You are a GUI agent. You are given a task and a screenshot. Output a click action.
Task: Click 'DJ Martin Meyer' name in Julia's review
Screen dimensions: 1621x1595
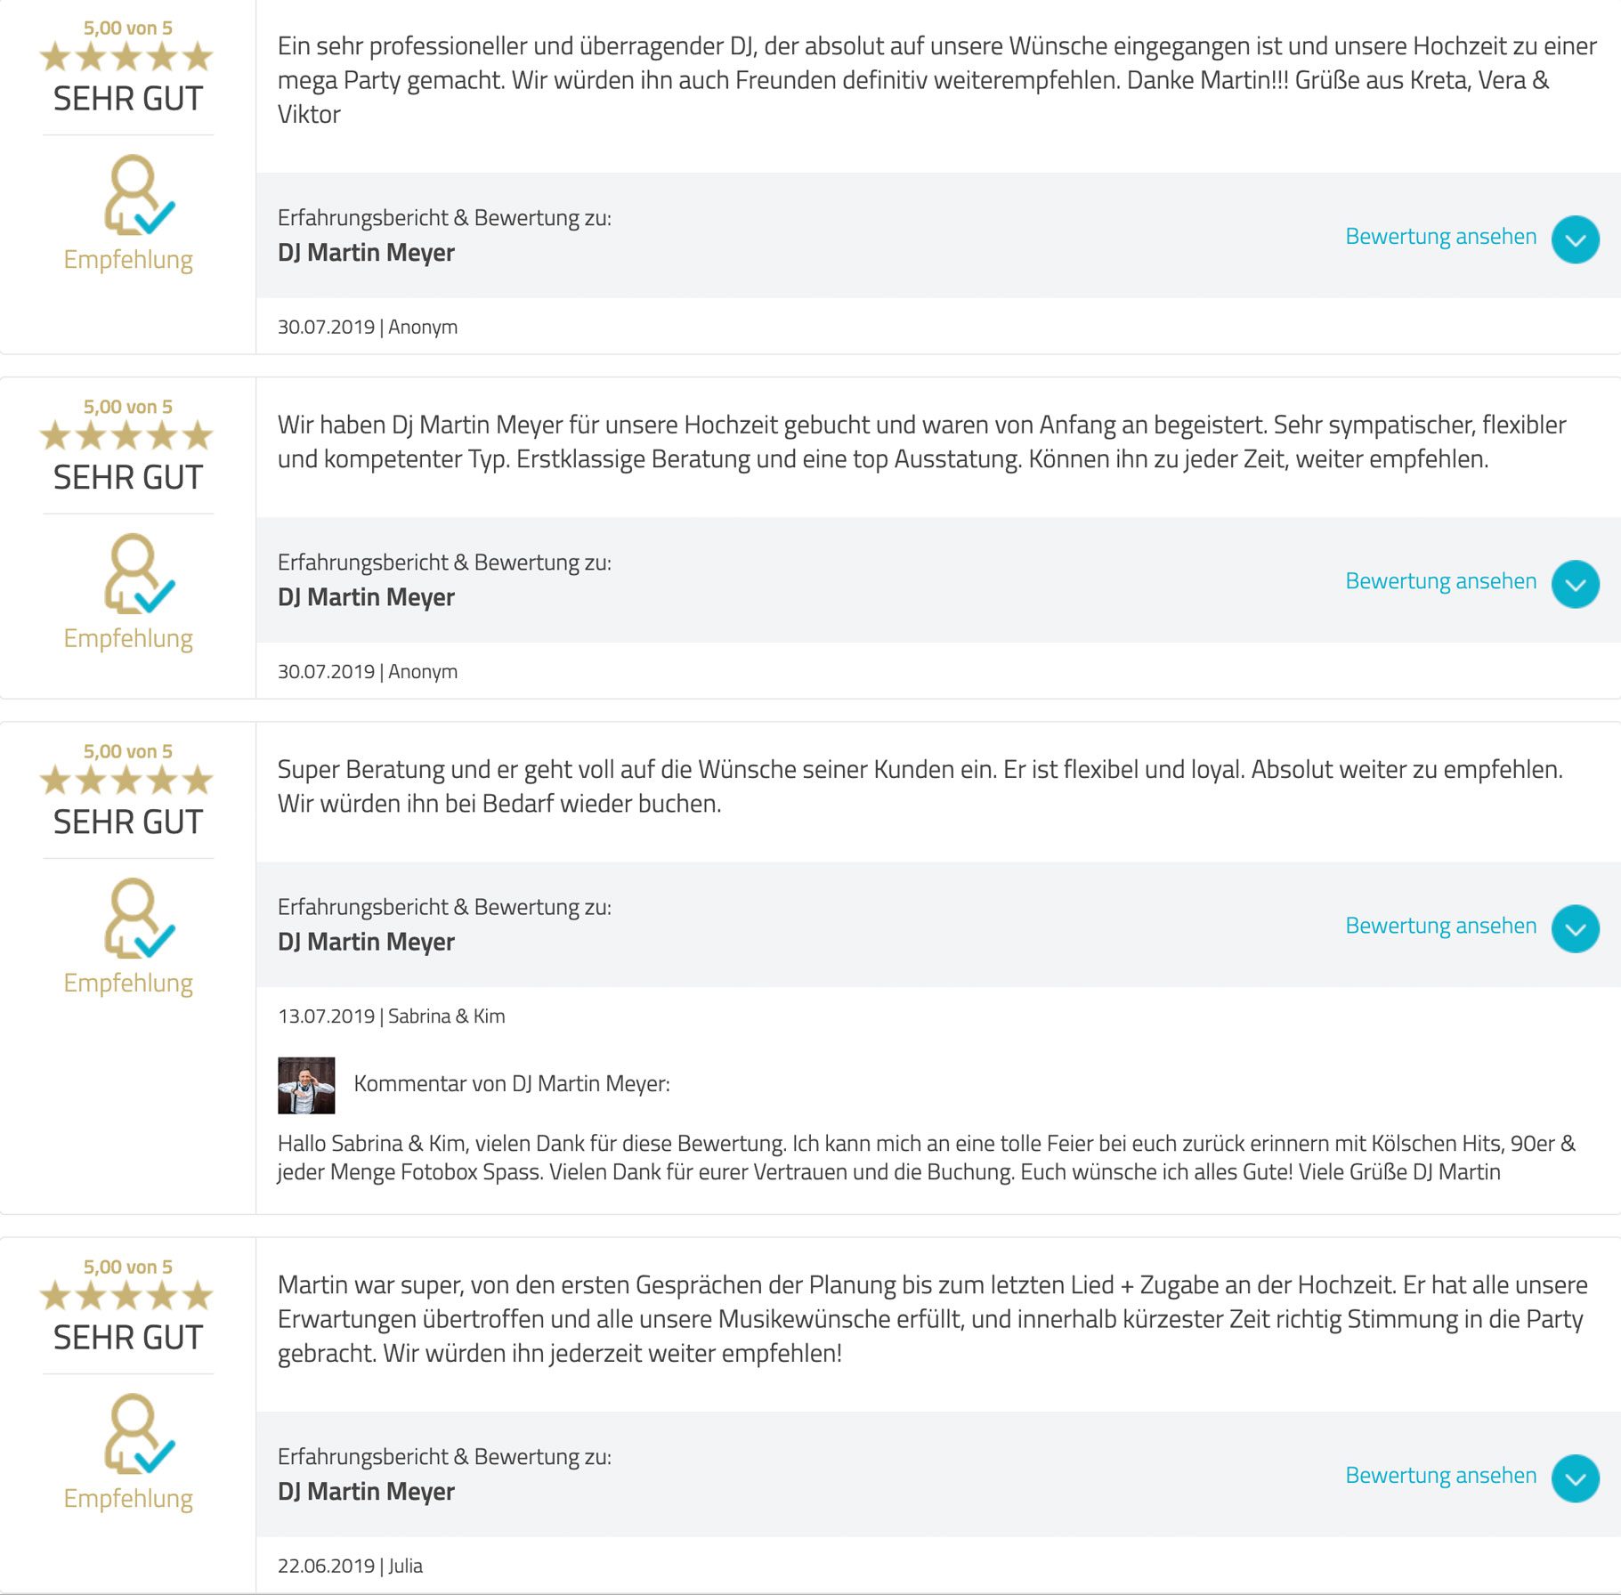(366, 1492)
